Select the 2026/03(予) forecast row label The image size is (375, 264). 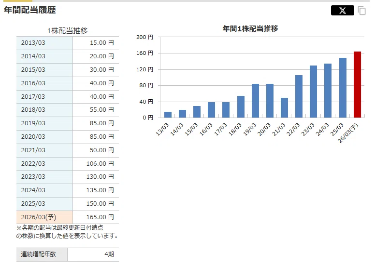(x=39, y=217)
